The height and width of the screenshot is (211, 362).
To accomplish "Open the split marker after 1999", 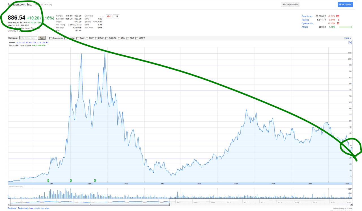I will 95,180.
